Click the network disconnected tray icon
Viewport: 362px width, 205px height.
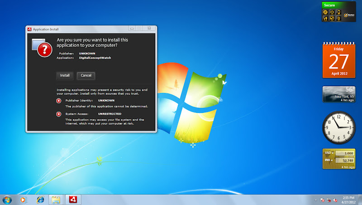click(x=329, y=200)
